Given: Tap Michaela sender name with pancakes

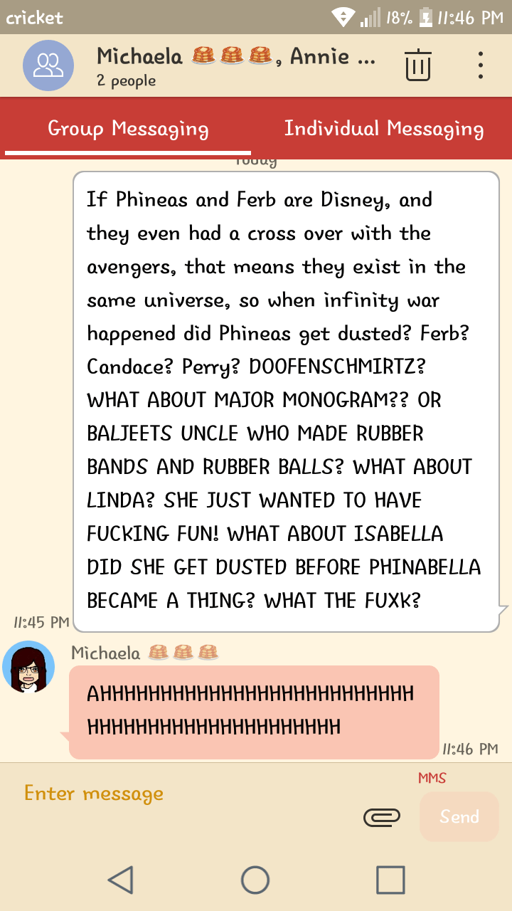Looking at the screenshot, I should tap(144, 653).
